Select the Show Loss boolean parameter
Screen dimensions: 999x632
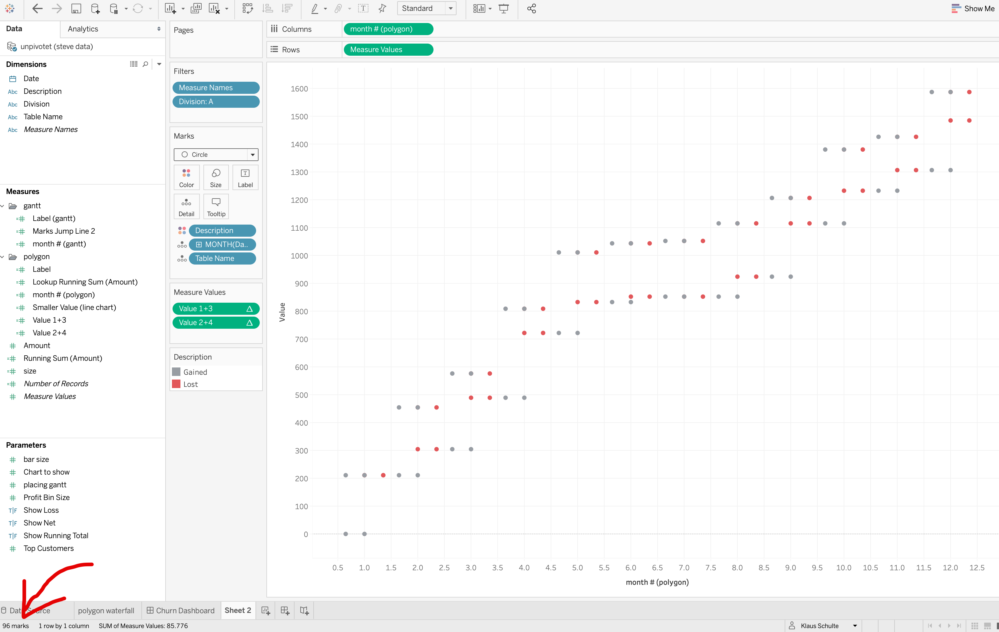[x=41, y=510]
